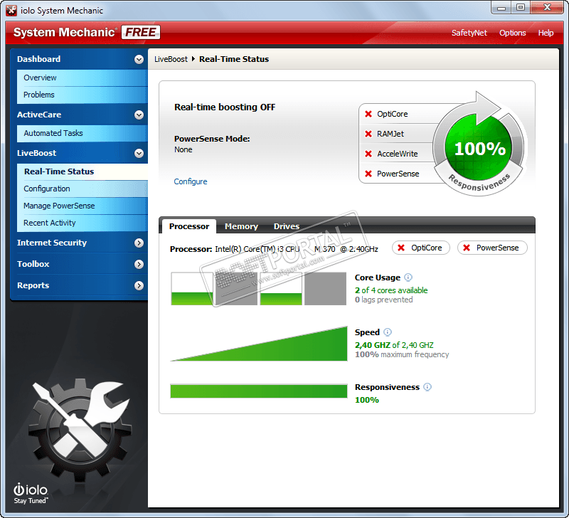Select the Processor tab
Viewport: 569px width, 518px height.
tap(189, 226)
